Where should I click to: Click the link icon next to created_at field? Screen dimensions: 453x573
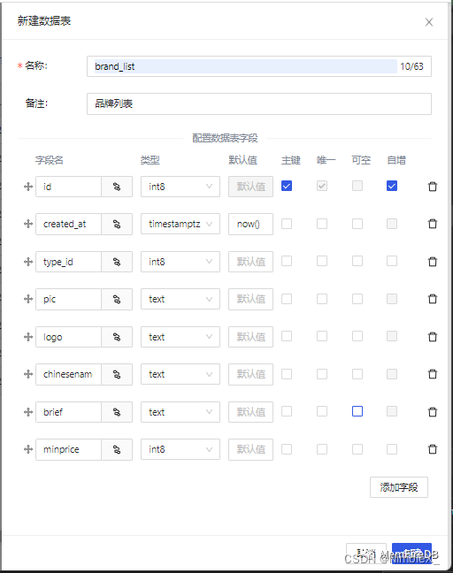point(117,224)
